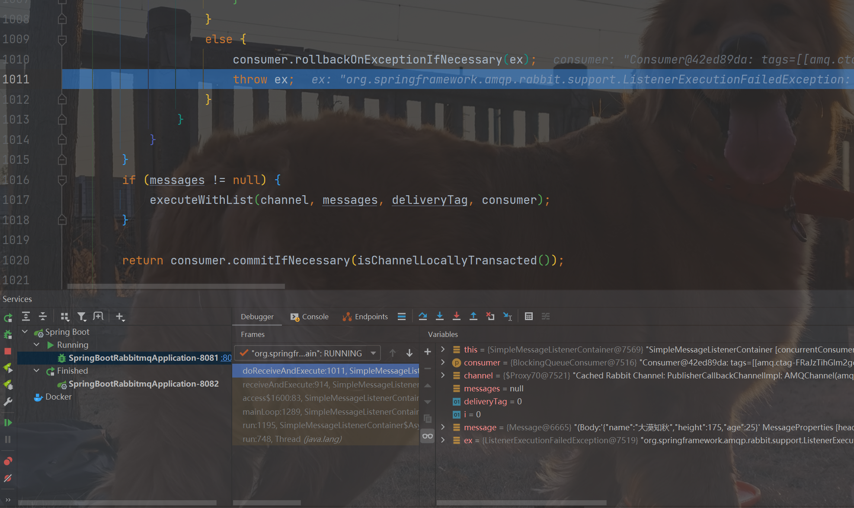This screenshot has width=854, height=508.
Task: Select SpringBootRabbitmqApplication-8082 service
Action: coord(143,384)
